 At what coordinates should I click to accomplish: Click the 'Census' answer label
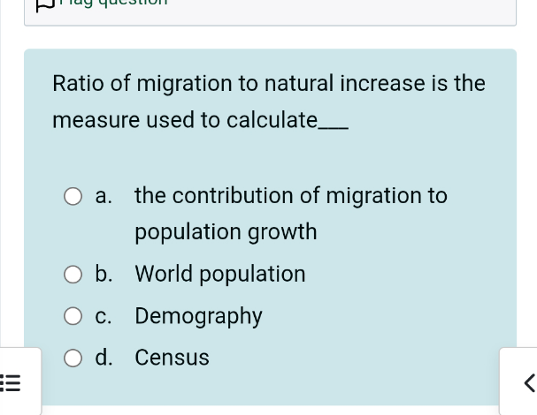coord(172,358)
